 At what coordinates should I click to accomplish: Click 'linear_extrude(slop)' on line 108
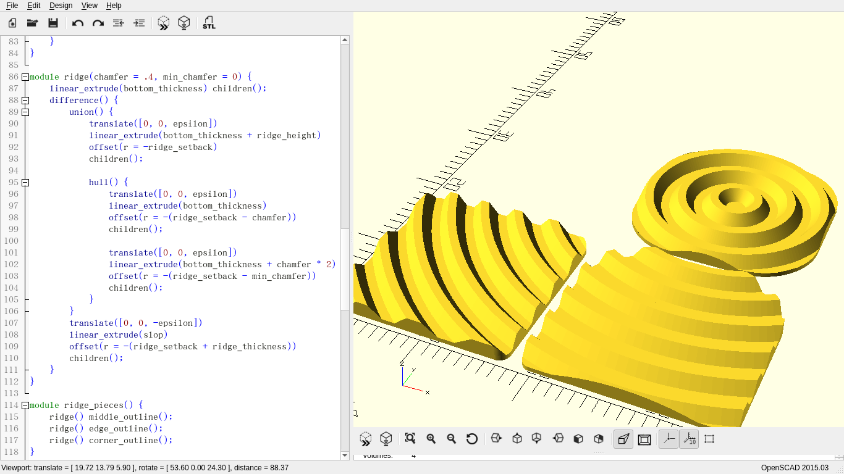[x=119, y=335]
